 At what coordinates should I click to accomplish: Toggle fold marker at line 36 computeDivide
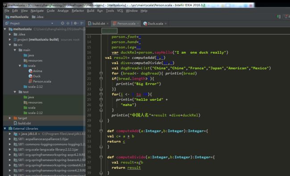coord(101,157)
